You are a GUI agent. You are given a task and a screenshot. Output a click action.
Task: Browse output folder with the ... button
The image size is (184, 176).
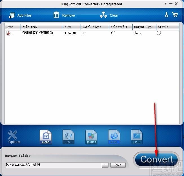click(x=105, y=165)
